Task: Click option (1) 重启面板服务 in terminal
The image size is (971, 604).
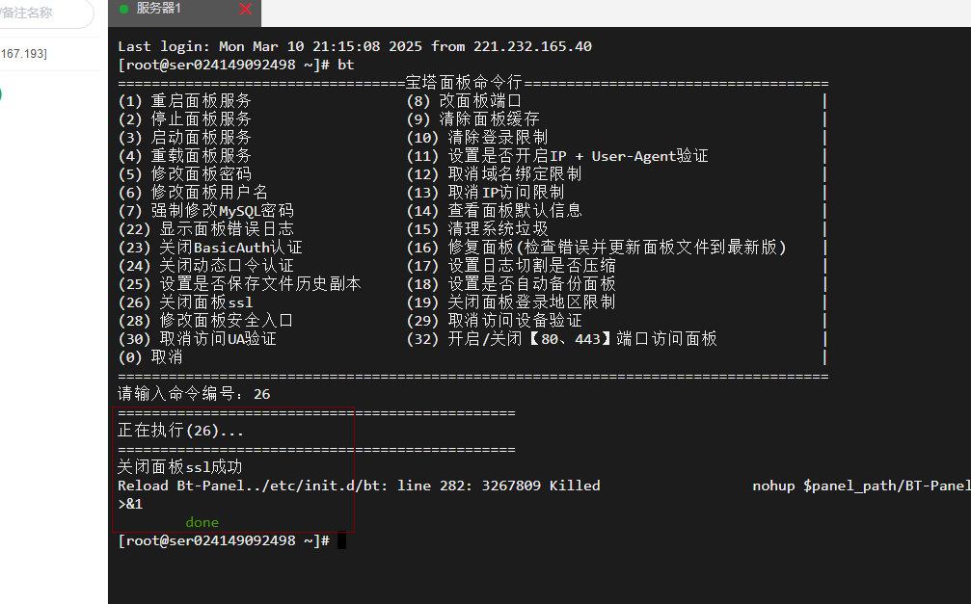Action: 185,100
